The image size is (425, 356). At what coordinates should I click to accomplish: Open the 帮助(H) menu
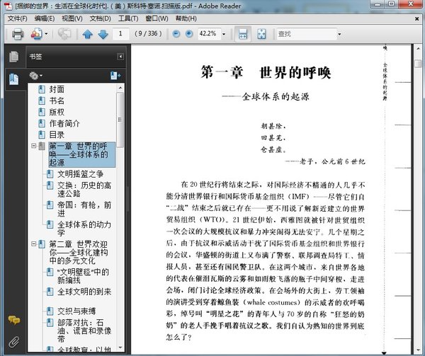(x=186, y=18)
